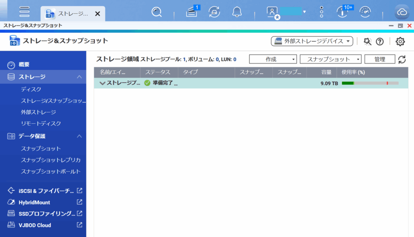Image resolution: width=414 pixels, height=237 pixels.
Task: Open the global settings gear icon
Action: 400,41
